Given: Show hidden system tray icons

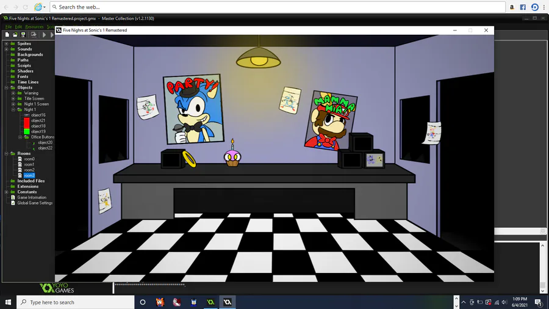Looking at the screenshot, I should [x=463, y=302].
